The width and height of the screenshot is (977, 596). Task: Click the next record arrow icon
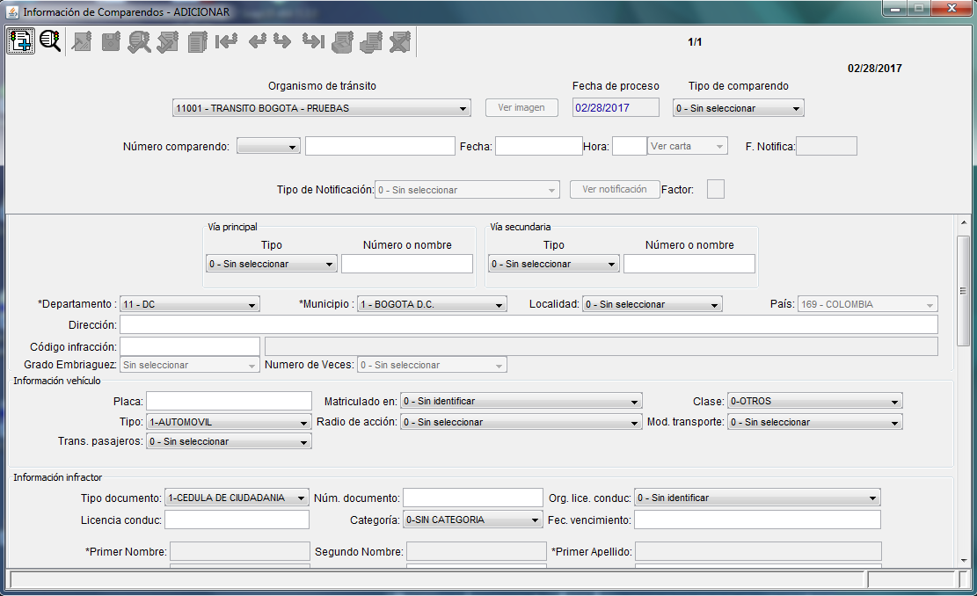point(282,41)
